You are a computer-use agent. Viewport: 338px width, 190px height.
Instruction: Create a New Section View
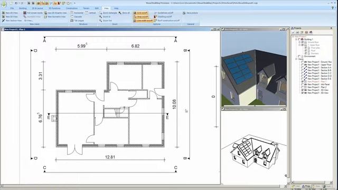click(x=12, y=21)
